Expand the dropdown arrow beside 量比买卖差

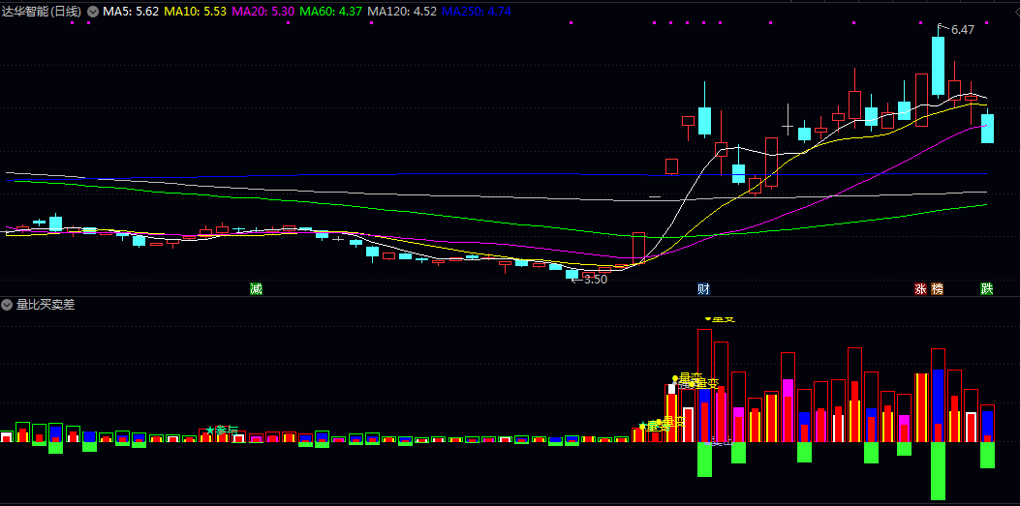[7, 304]
